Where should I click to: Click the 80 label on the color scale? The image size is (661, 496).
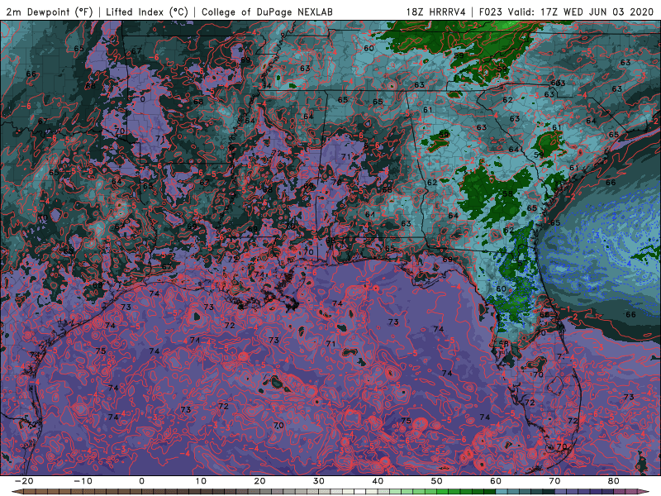(614, 481)
